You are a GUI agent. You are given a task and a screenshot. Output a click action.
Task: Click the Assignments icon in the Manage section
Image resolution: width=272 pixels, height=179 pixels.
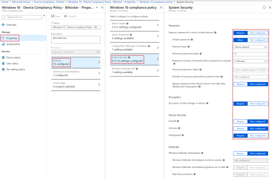[x=3, y=44]
